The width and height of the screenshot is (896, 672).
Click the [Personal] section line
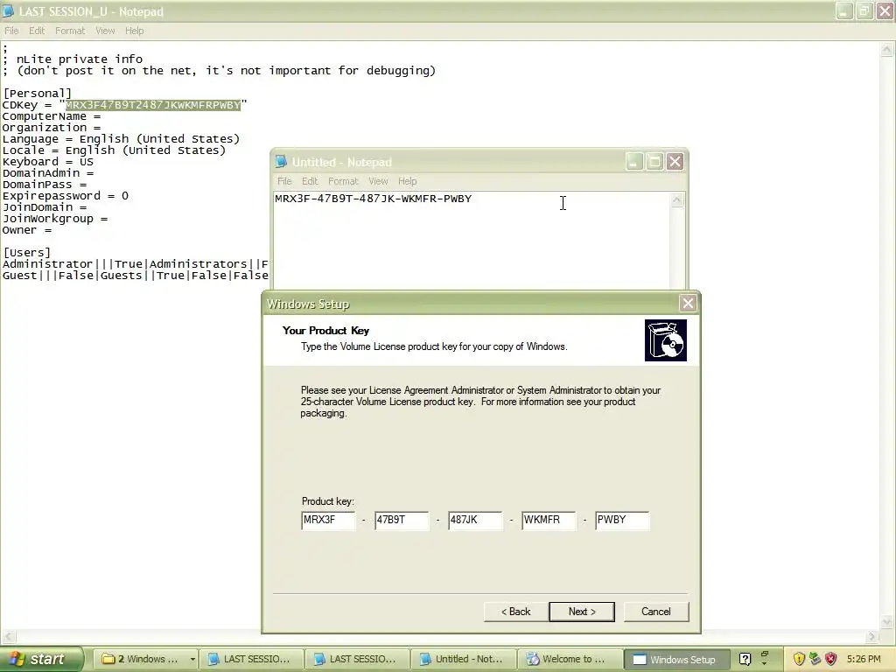click(x=37, y=93)
